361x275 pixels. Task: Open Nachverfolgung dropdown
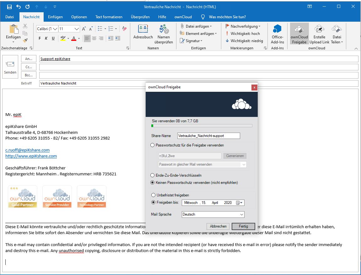pos(243,26)
